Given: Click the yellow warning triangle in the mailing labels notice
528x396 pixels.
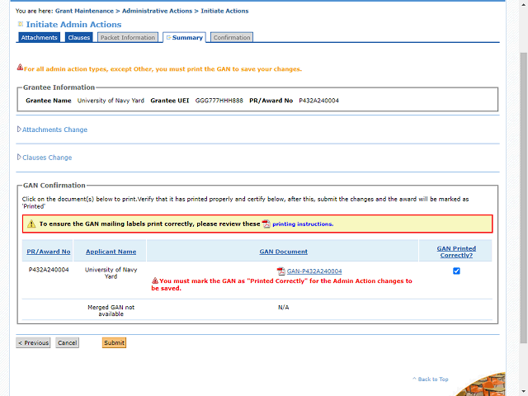Looking at the screenshot, I should [31, 224].
